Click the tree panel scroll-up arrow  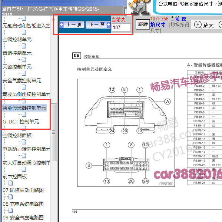tap(53, 20)
